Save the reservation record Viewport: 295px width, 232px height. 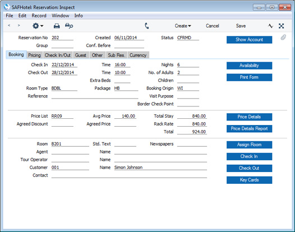[241, 26]
